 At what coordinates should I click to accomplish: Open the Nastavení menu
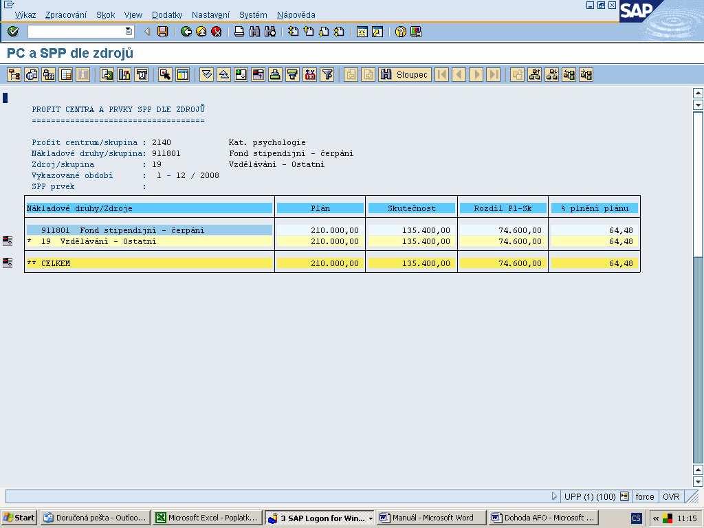click(x=210, y=15)
